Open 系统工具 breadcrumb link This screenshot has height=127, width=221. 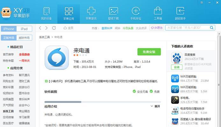point(44,37)
